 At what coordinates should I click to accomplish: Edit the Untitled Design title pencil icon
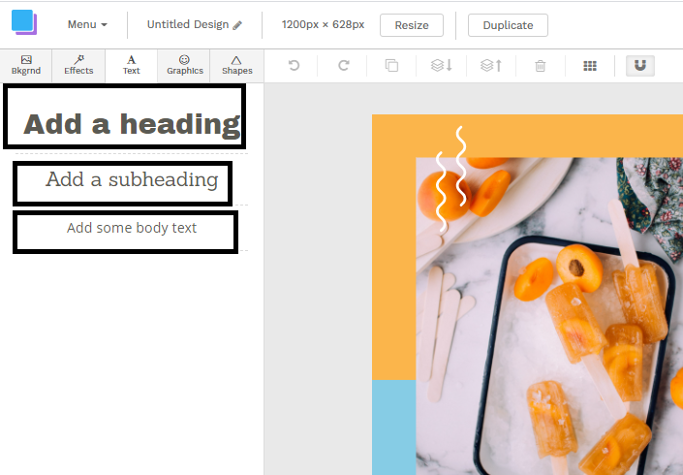click(237, 26)
